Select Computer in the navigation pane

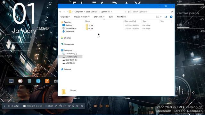pos(68,50)
